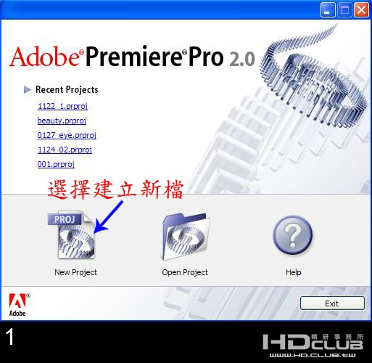Click the Help text label
This screenshot has height=363, width=372.
(293, 272)
